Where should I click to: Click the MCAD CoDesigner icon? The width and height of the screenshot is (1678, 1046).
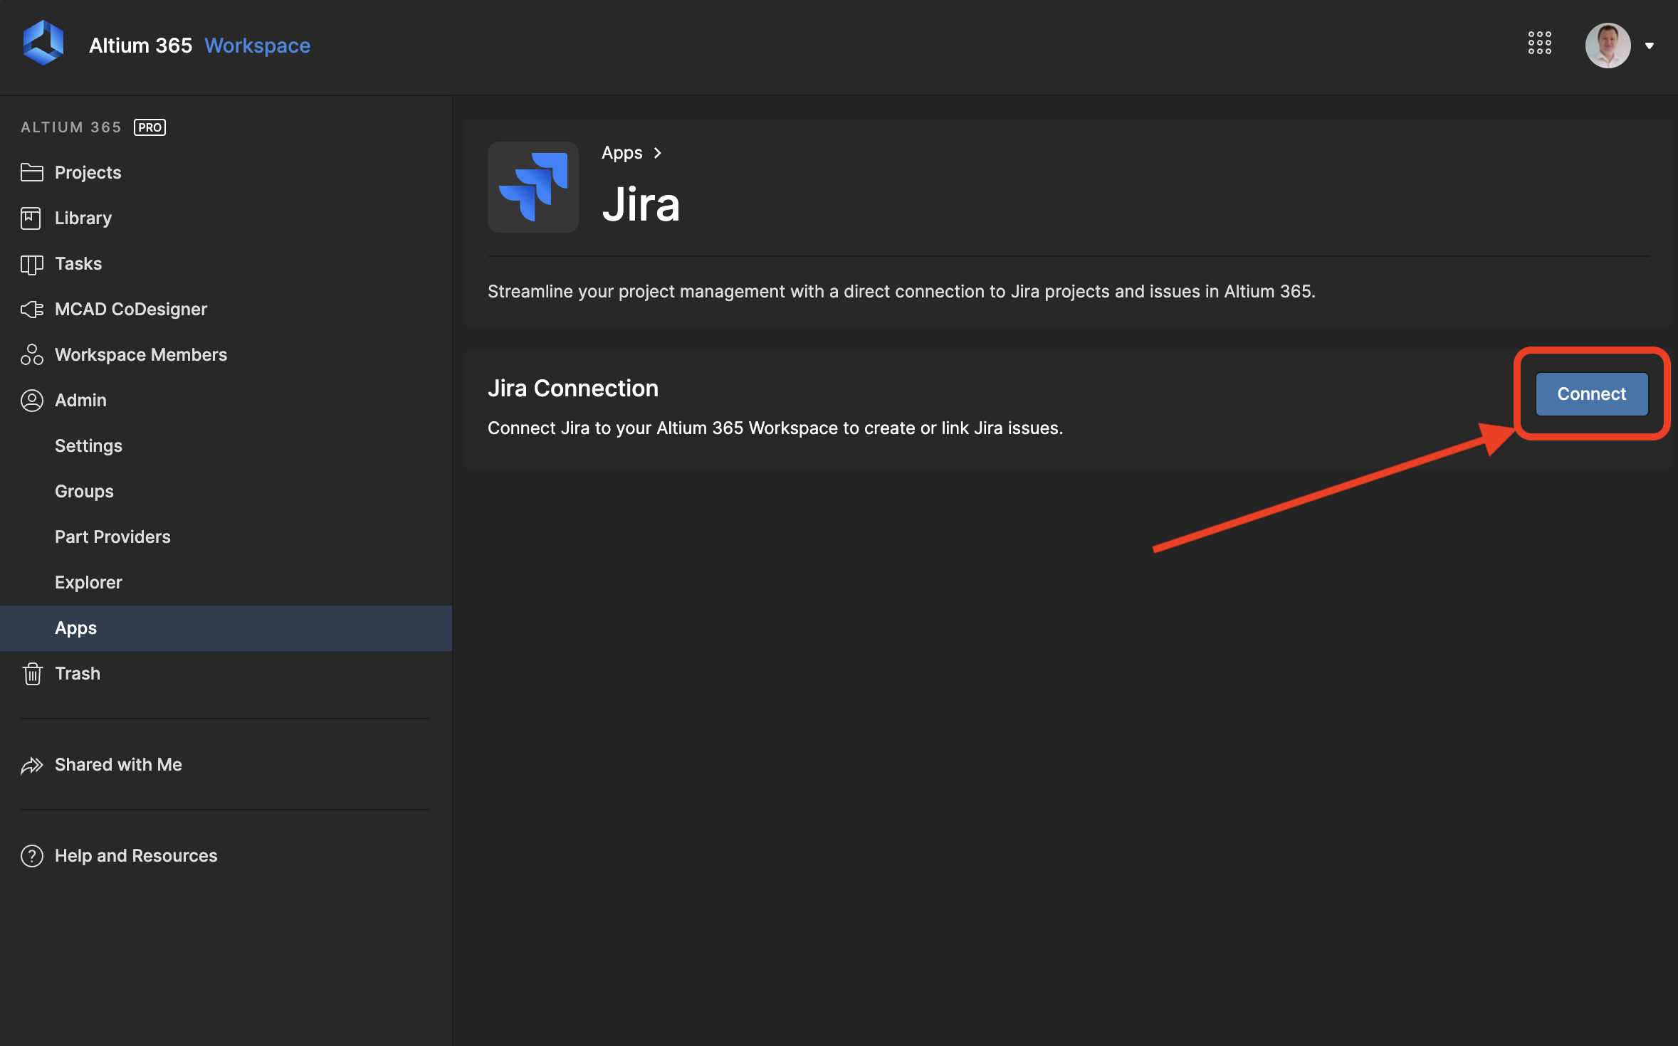click(32, 309)
